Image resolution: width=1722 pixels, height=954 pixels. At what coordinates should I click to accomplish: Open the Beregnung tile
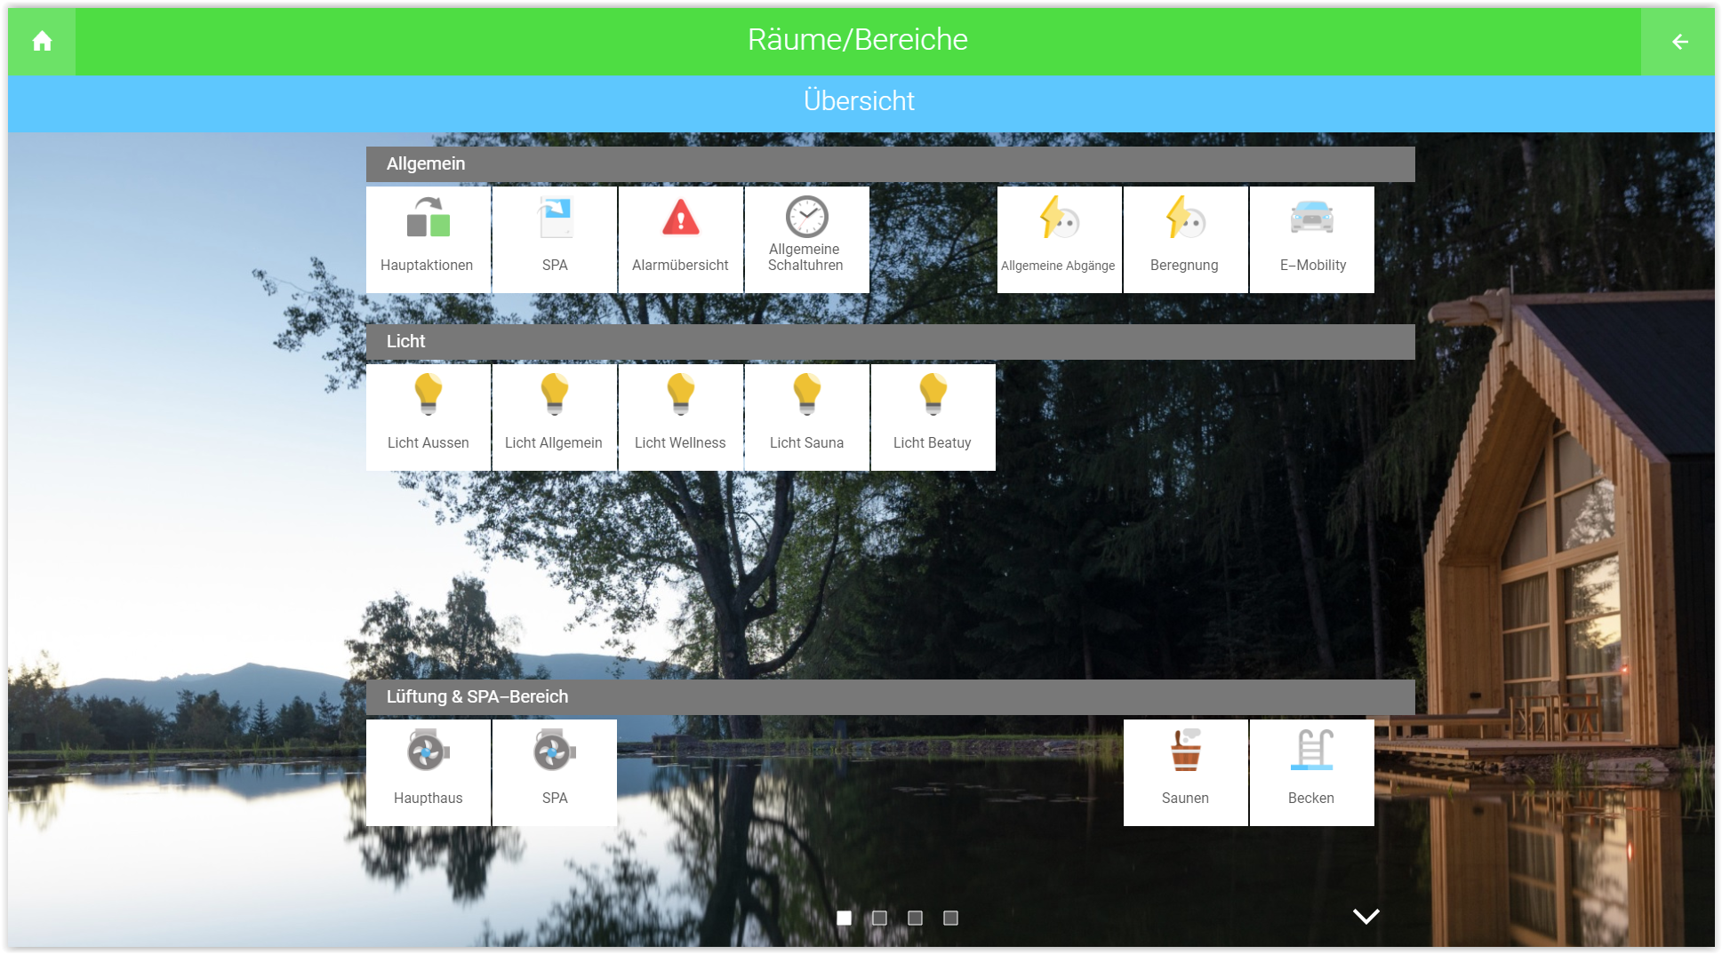(1186, 239)
